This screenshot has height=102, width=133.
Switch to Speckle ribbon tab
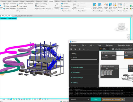64,1
